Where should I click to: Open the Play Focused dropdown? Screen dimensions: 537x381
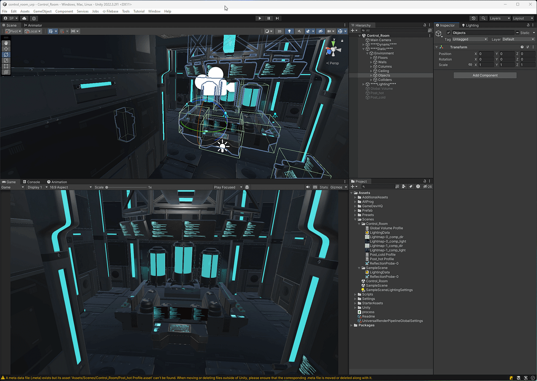tap(228, 187)
